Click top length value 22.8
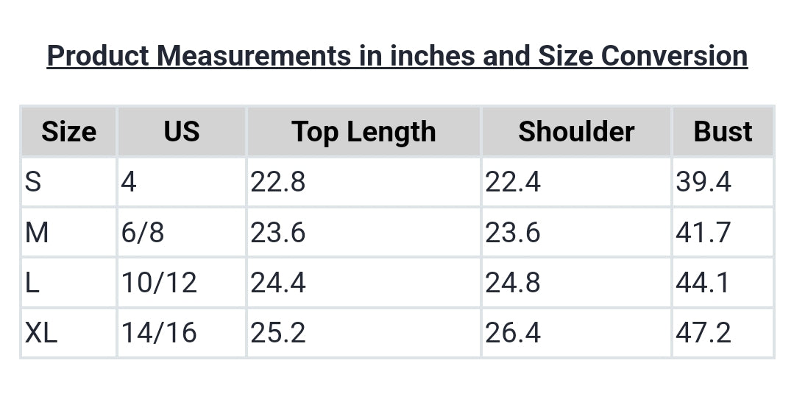Image resolution: width=794 pixels, height=419 pixels. [277, 182]
